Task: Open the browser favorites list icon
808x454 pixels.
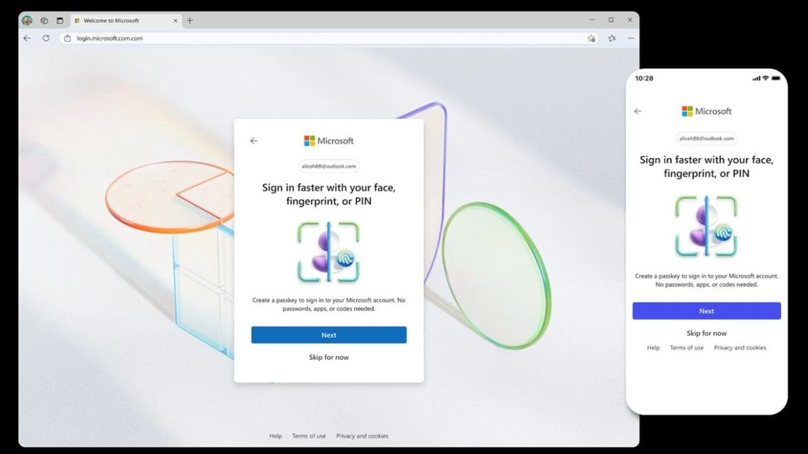Action: coord(611,38)
